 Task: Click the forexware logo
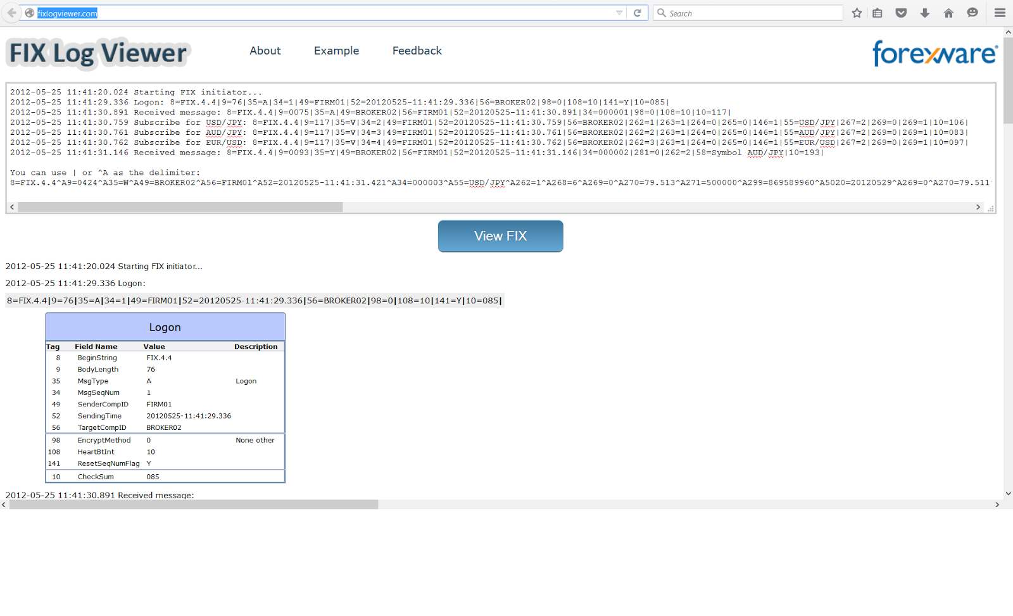point(935,54)
